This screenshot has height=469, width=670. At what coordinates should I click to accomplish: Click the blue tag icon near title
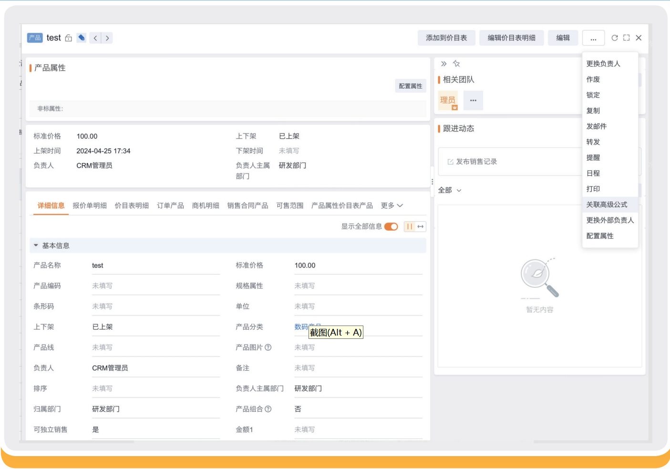click(82, 38)
